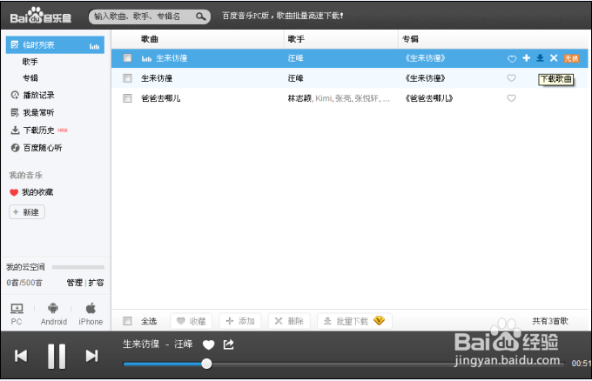This screenshot has width=592, height=381.
Task: Click the 专辑 column header
Action: click(410, 39)
